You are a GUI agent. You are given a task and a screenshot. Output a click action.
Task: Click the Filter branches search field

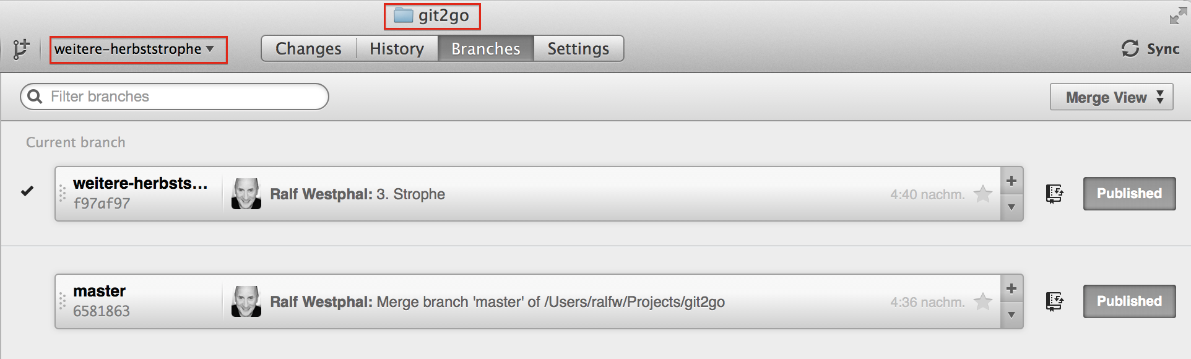point(175,97)
